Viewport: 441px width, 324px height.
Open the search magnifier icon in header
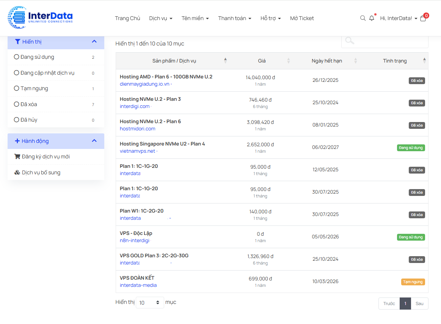point(363,18)
